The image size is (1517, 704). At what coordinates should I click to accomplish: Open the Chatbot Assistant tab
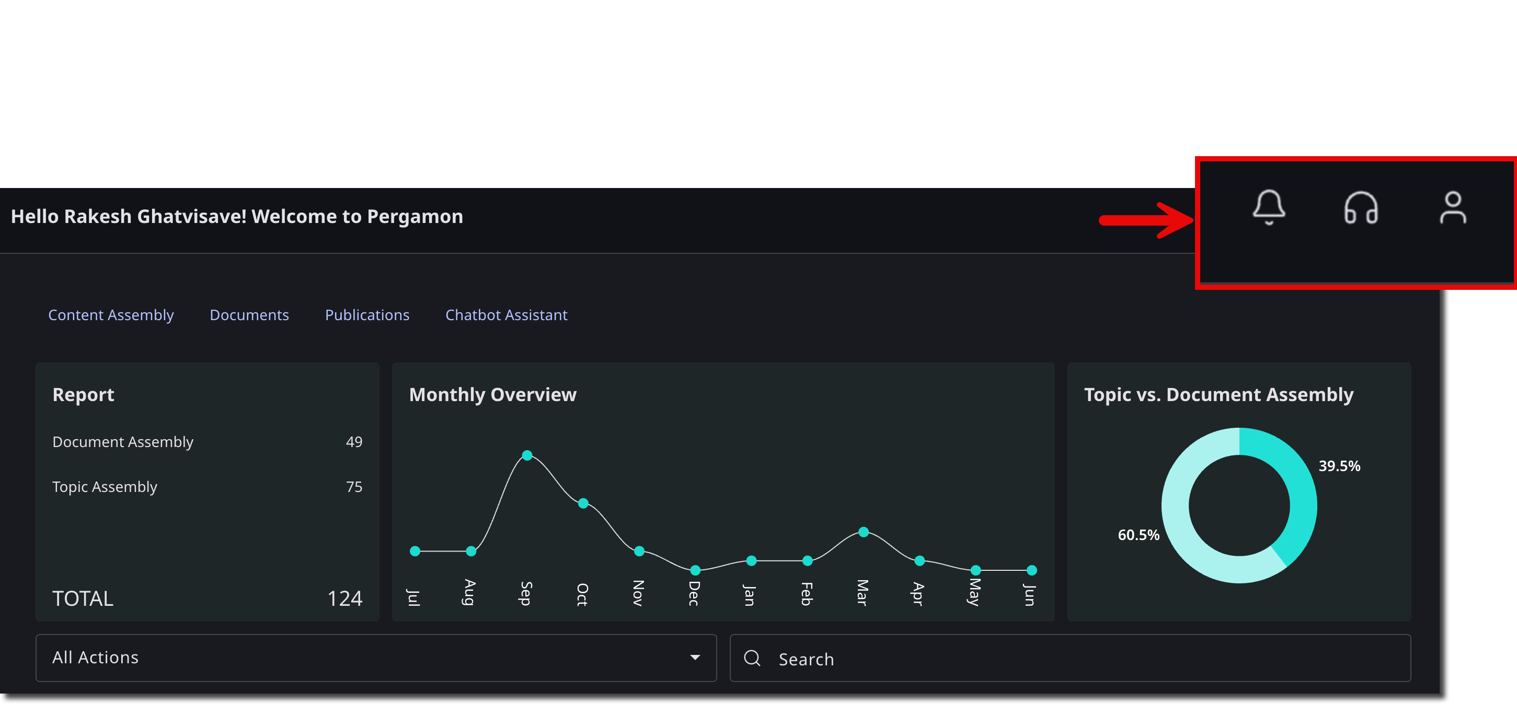506,314
